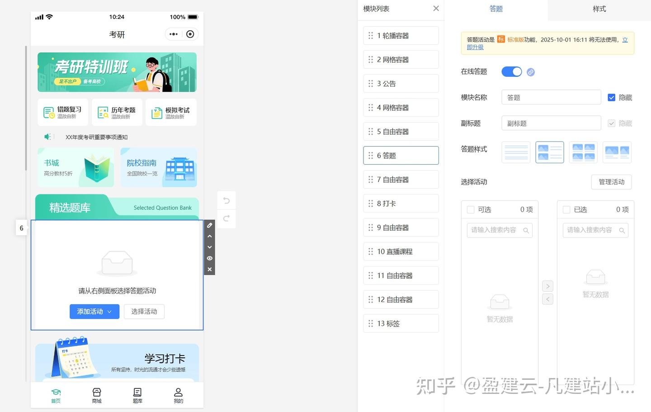The height and width of the screenshot is (412, 651).
Task: Click the left arrow transfer button
Action: coord(547,299)
